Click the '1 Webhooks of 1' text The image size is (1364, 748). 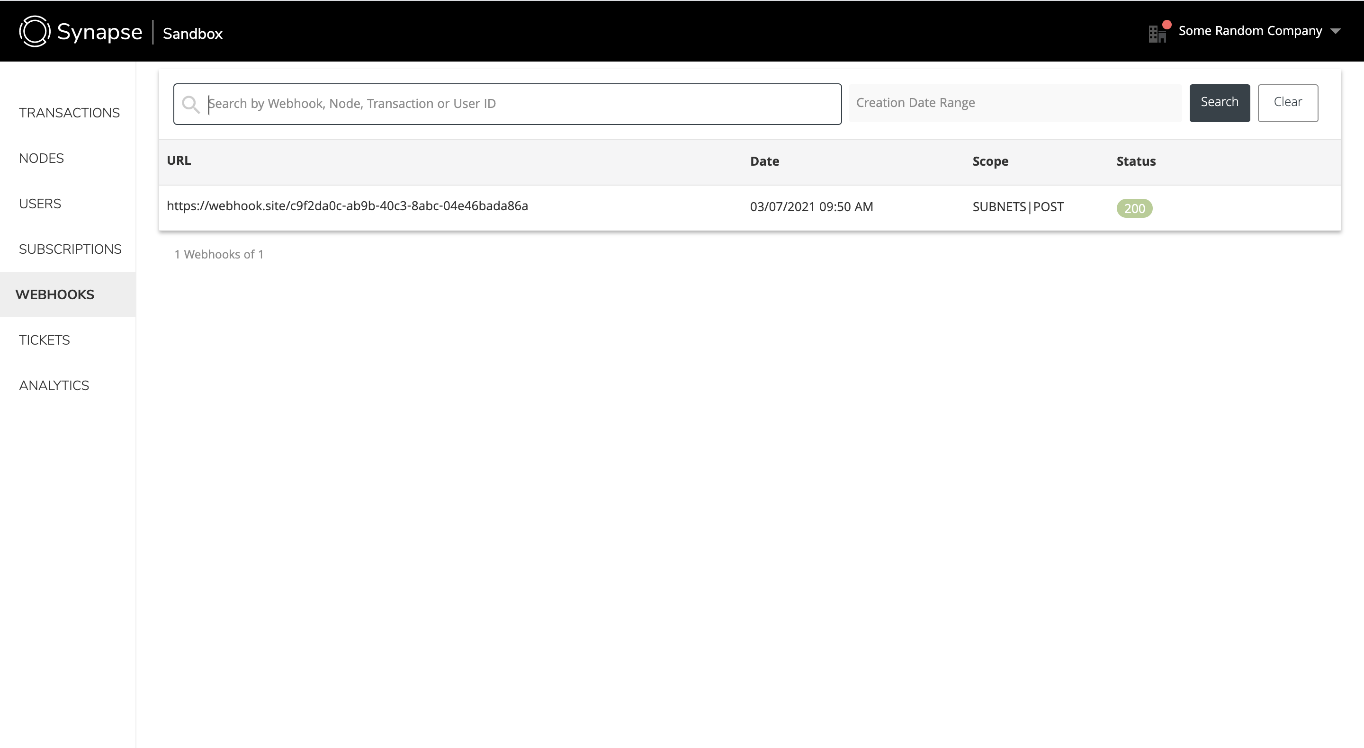[219, 254]
